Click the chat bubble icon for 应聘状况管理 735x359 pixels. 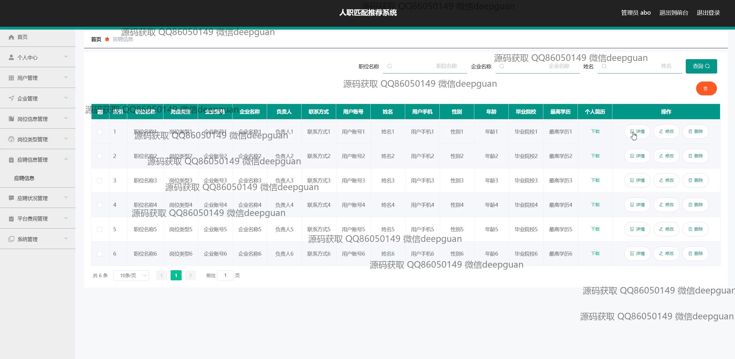coord(11,198)
